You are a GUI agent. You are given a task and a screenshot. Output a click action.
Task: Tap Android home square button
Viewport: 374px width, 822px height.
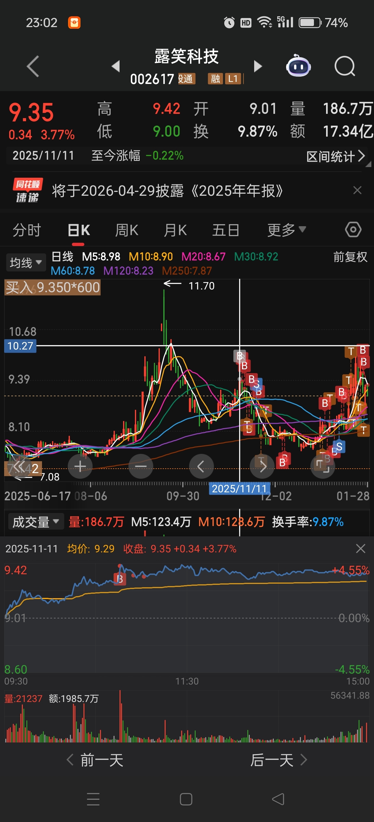(x=186, y=799)
